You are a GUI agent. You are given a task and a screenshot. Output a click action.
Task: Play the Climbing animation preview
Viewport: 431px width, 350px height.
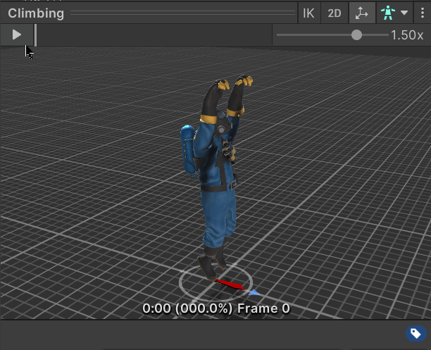pyautogui.click(x=17, y=35)
